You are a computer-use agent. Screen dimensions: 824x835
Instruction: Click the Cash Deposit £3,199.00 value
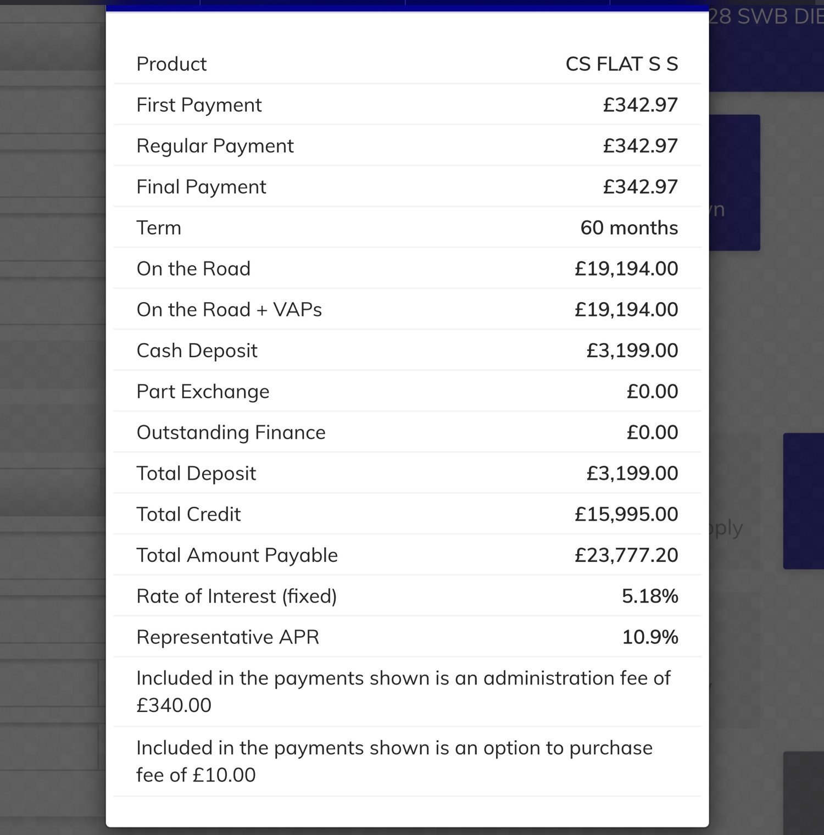click(x=632, y=350)
